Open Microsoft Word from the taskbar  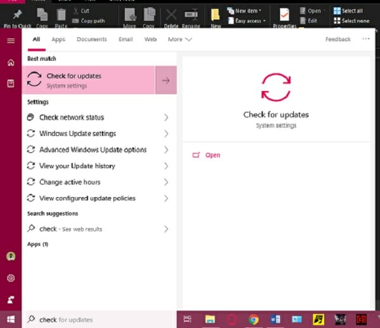click(x=275, y=319)
